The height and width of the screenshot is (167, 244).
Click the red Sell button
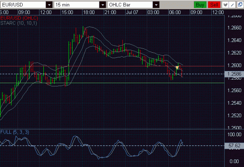[214, 5]
